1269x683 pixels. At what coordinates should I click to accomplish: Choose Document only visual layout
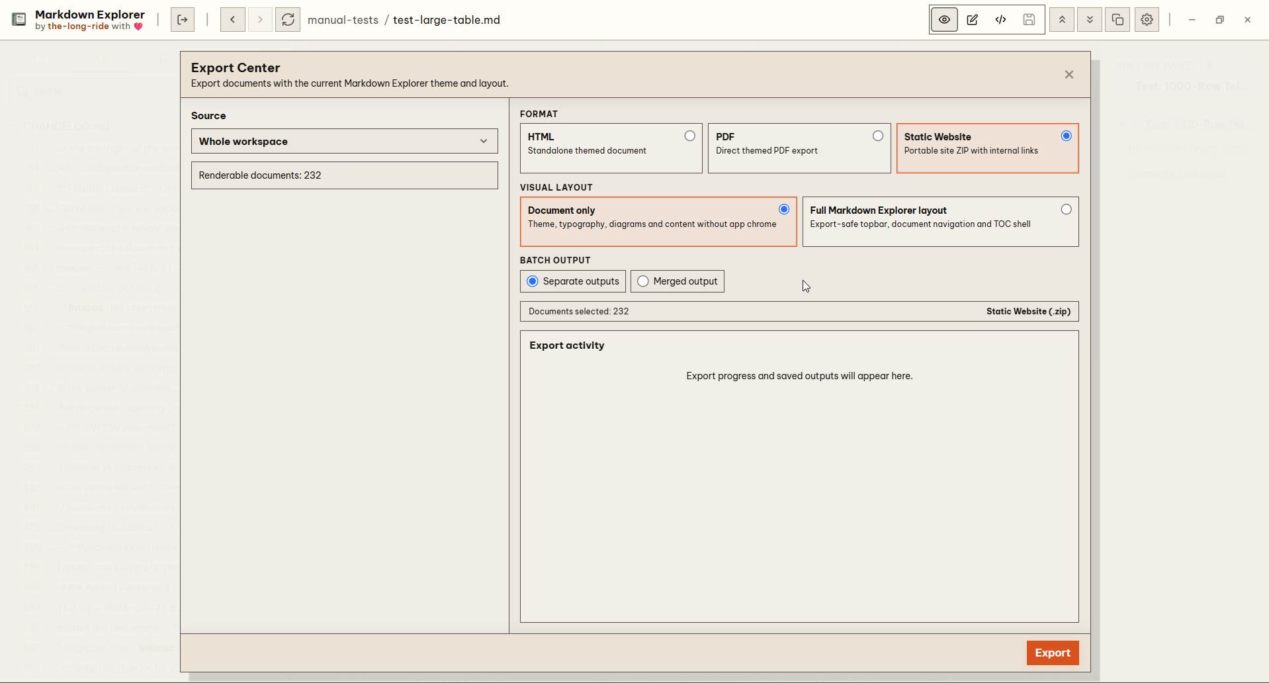point(658,222)
